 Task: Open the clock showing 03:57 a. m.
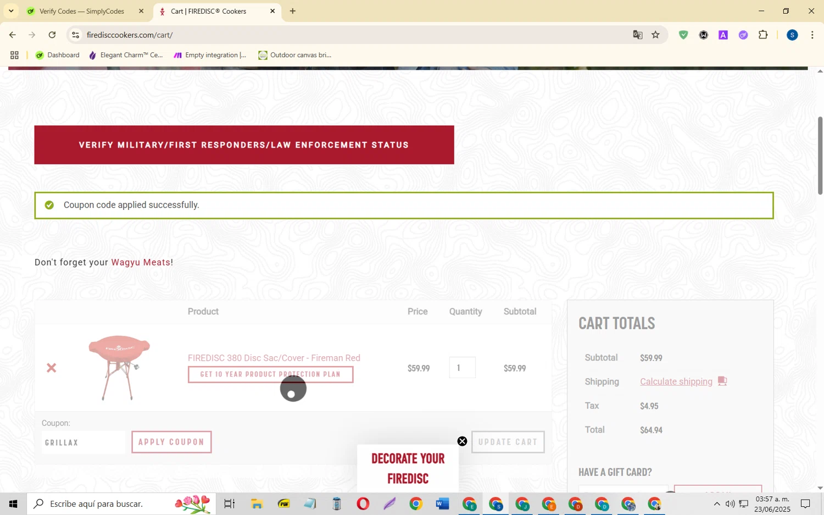pyautogui.click(x=772, y=504)
